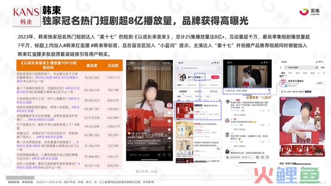This screenshot has height=186, width=331.
Task: Click the KANS 韩束 logo
Action: pyautogui.click(x=26, y=16)
